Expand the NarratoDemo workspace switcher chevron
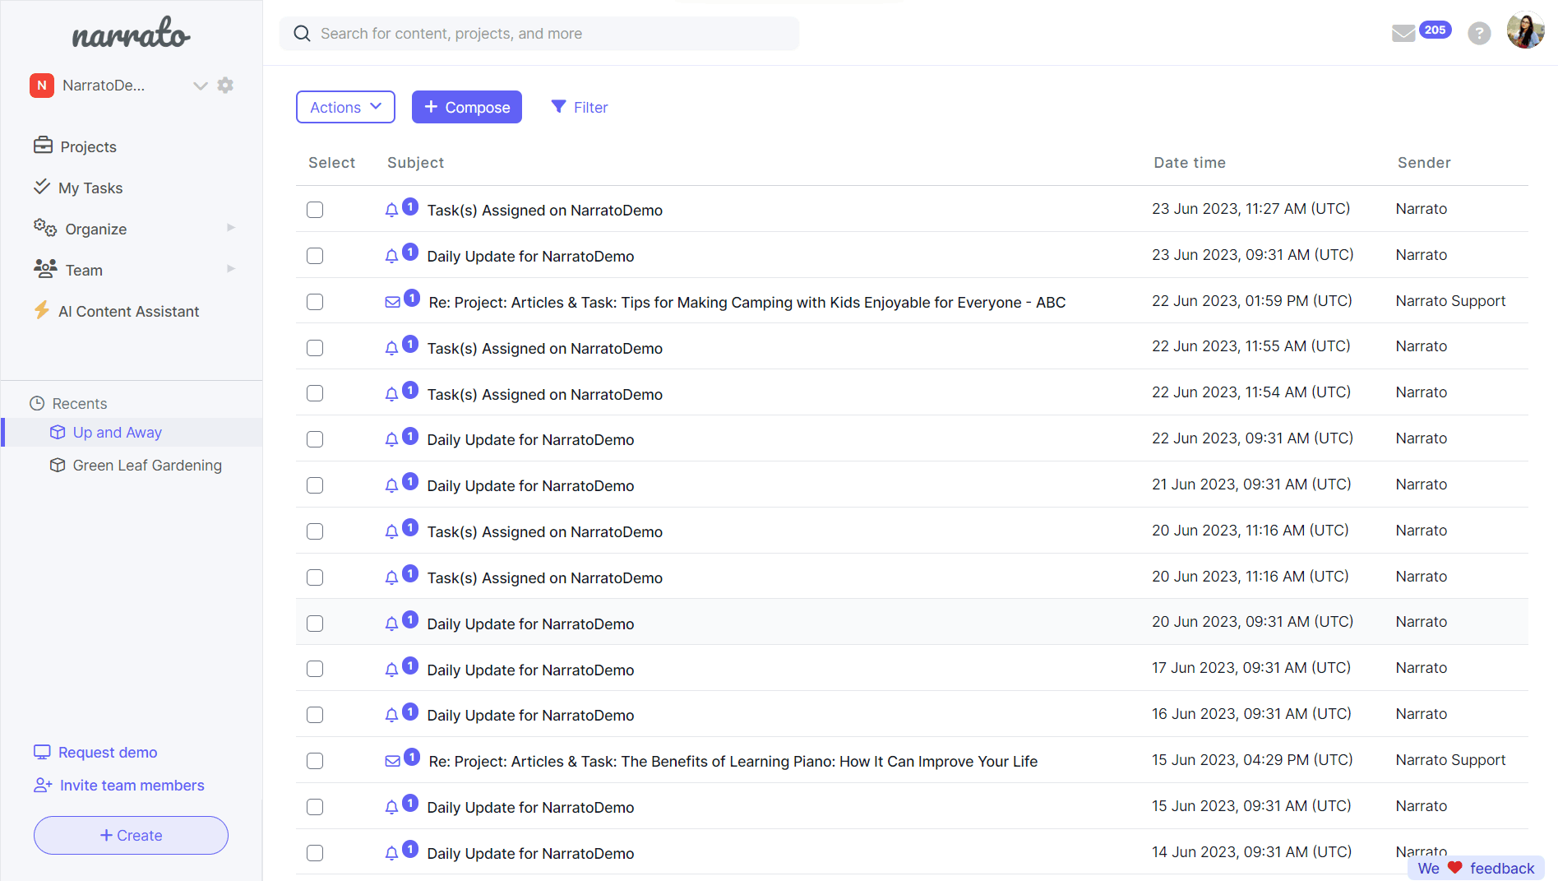Image resolution: width=1558 pixels, height=881 pixels. click(x=200, y=86)
